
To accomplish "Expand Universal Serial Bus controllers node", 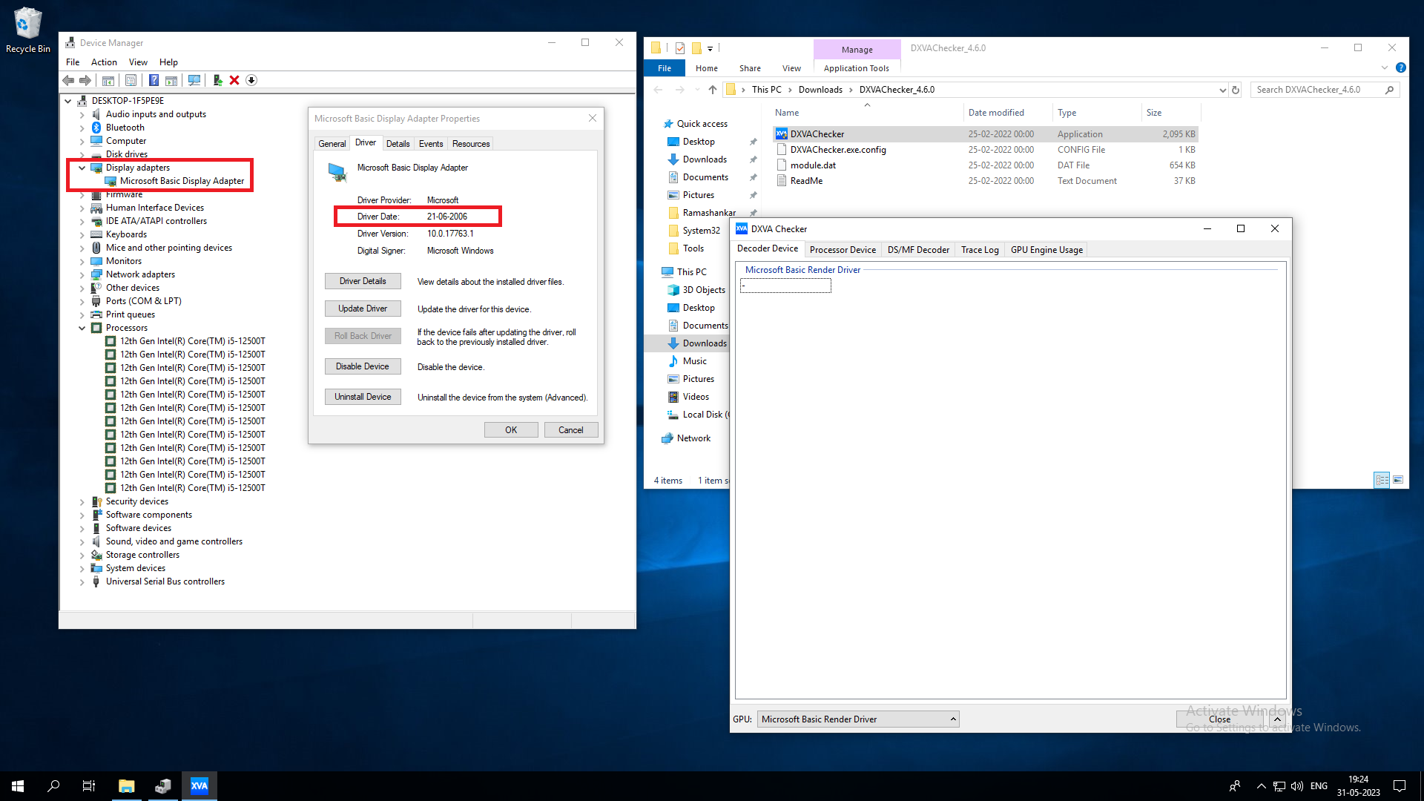I will coord(82,581).
